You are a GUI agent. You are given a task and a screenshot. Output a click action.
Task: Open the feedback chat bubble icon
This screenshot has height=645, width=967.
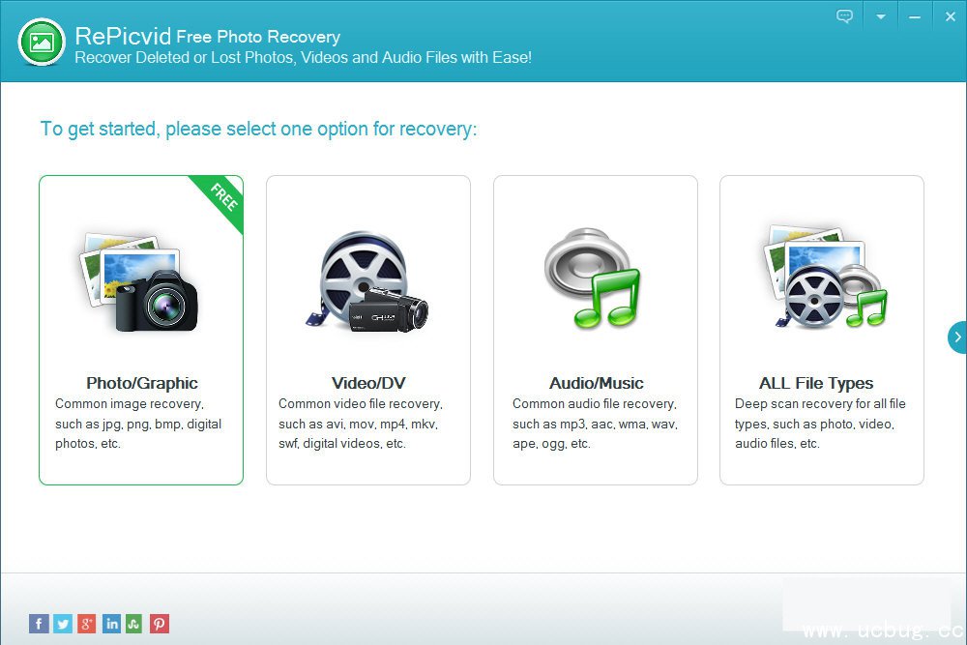844,16
